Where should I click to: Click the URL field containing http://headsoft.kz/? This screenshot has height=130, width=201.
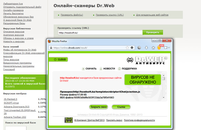[100, 33]
